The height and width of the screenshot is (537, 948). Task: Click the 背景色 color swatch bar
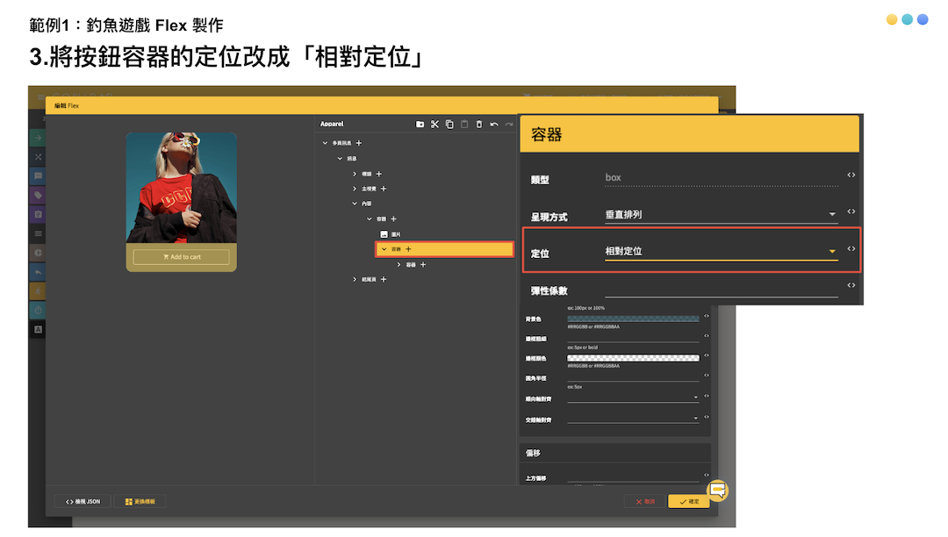click(633, 319)
